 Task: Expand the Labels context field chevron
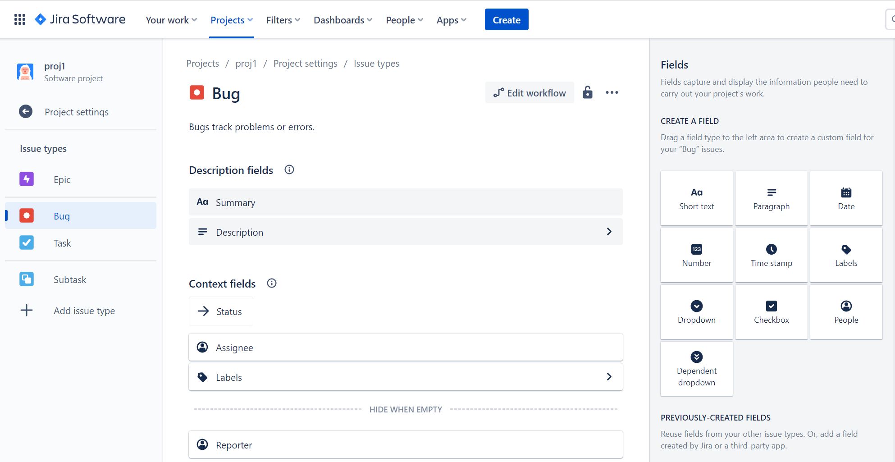[x=609, y=377]
